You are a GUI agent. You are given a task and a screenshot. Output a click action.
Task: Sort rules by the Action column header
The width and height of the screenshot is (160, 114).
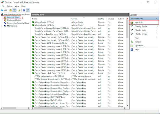click(x=121, y=19)
